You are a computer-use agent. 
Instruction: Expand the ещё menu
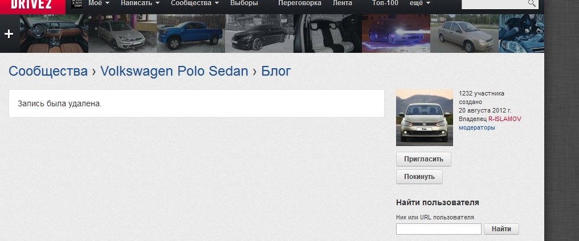419,3
